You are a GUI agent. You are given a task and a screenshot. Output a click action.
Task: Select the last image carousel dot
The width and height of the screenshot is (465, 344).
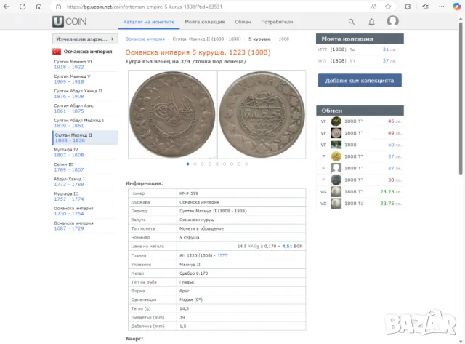pos(246,164)
